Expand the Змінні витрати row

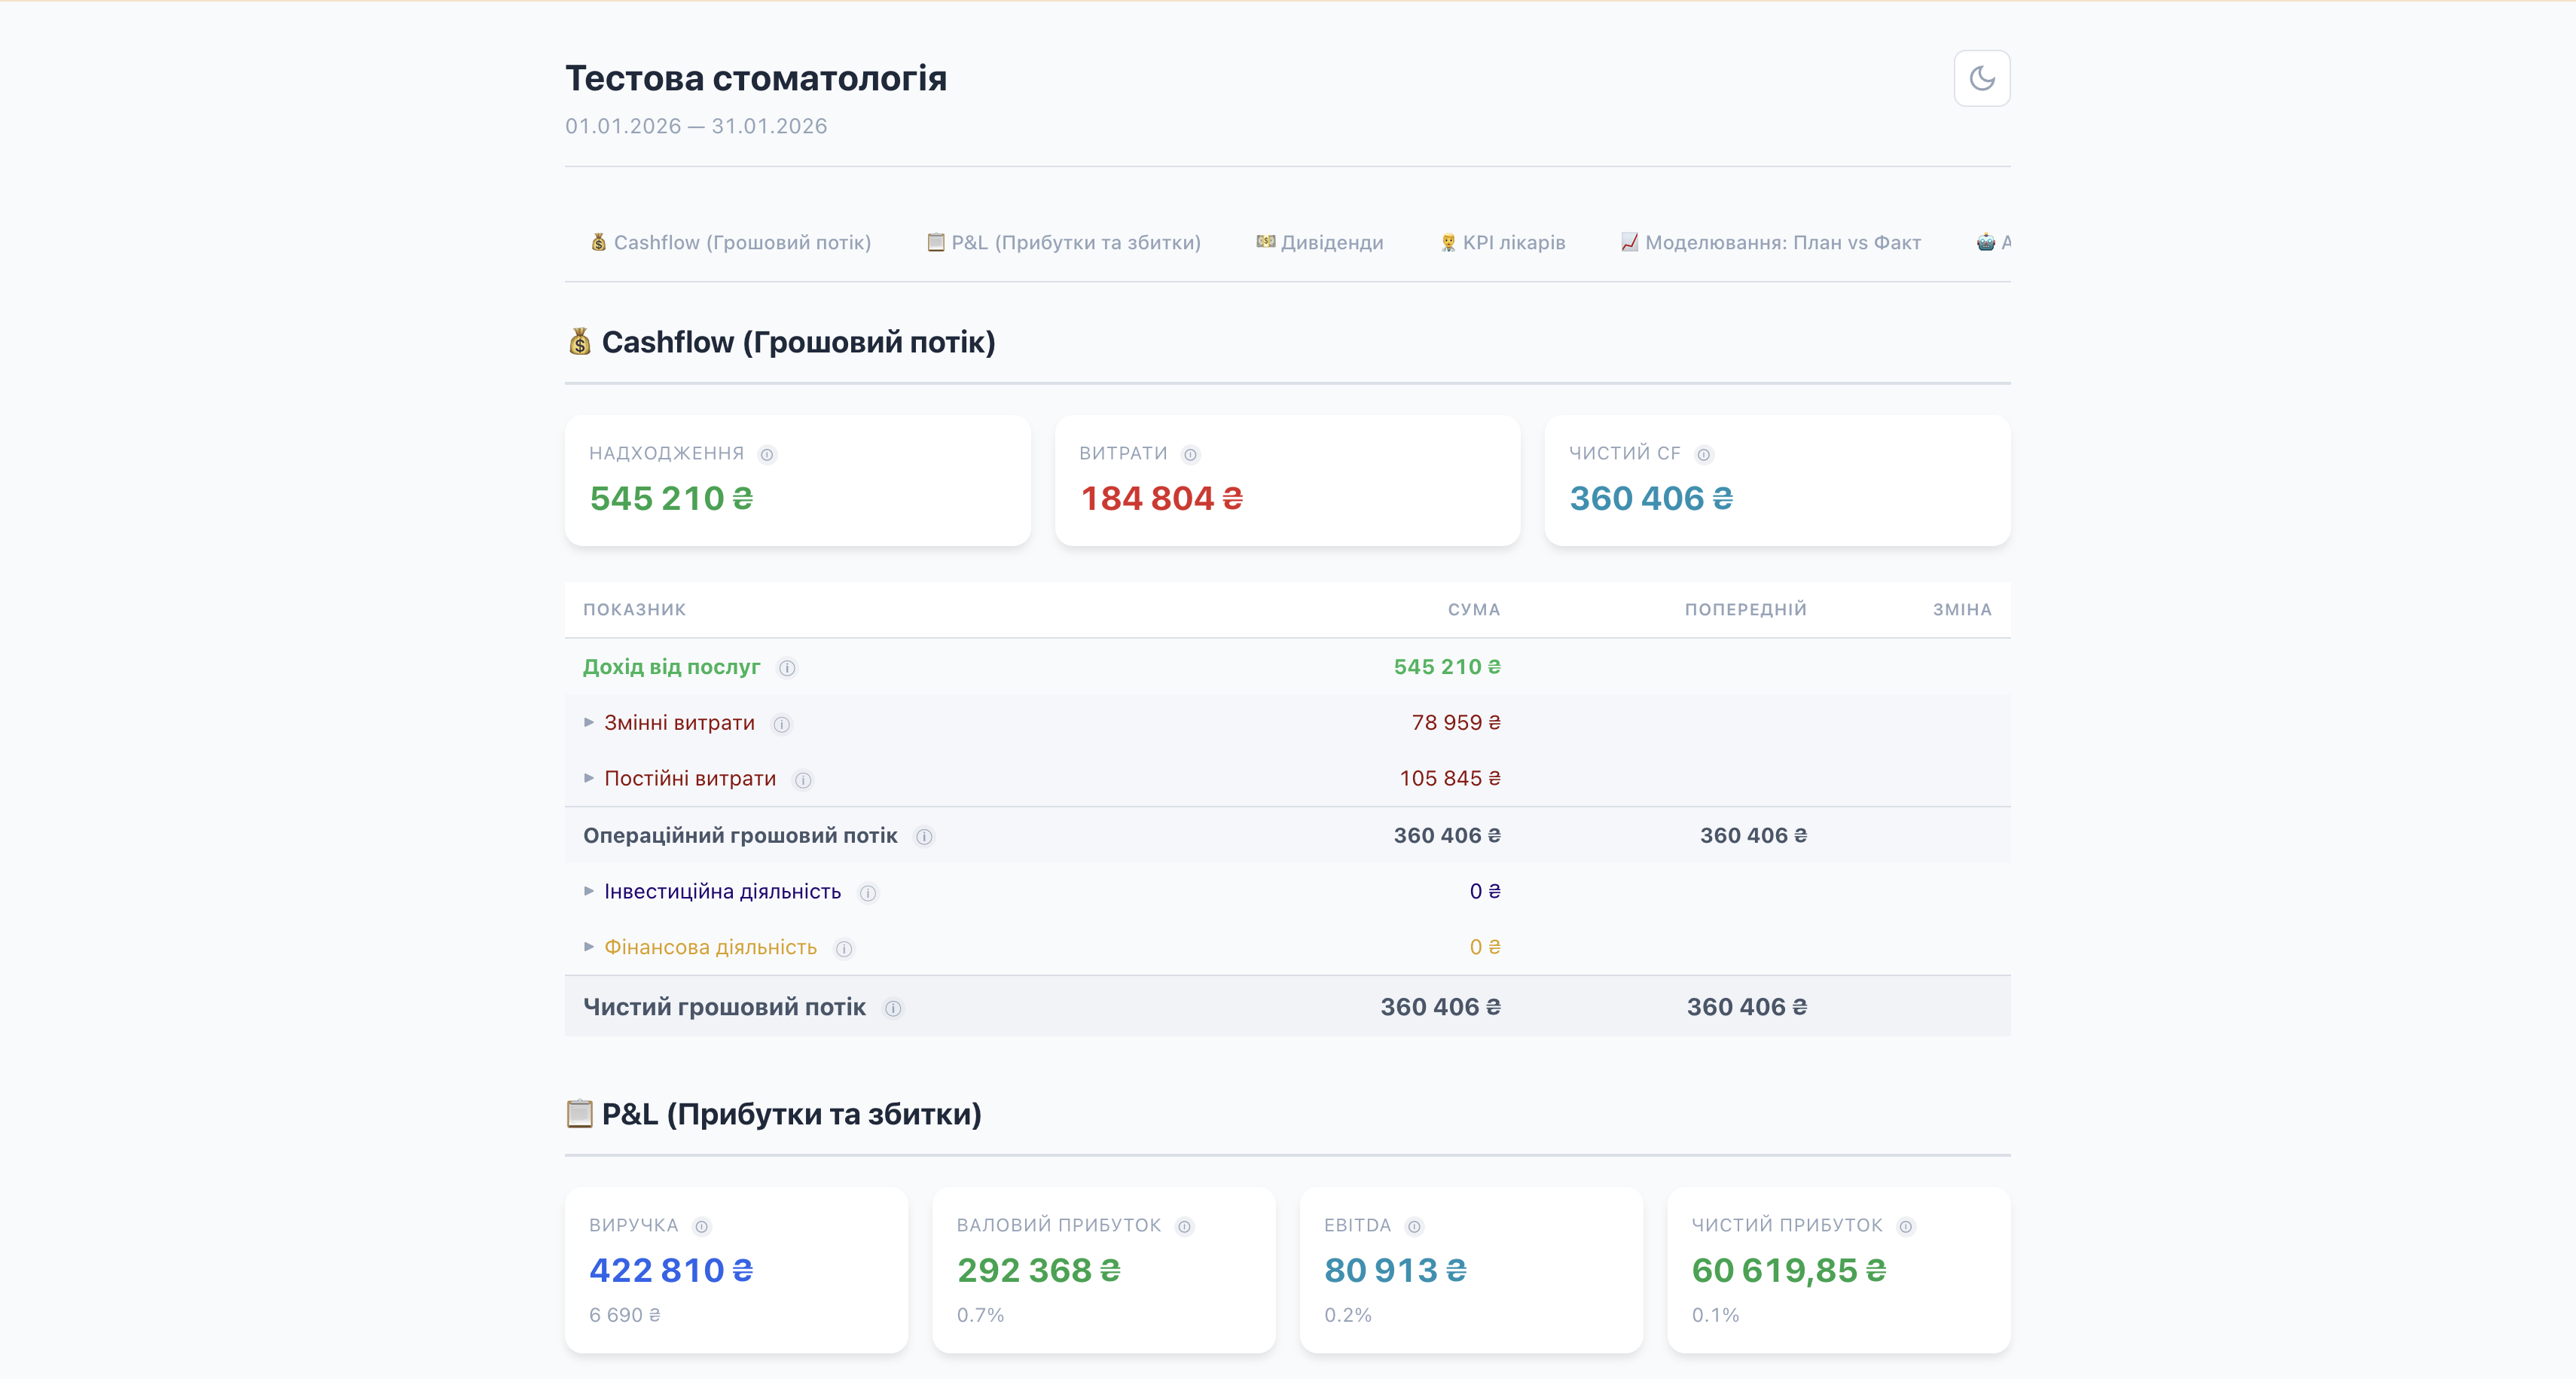pyautogui.click(x=589, y=722)
